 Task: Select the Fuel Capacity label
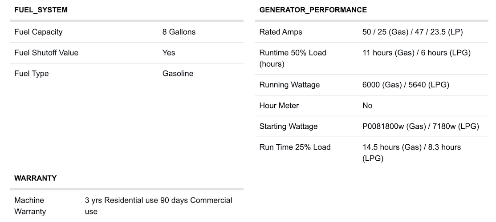point(38,32)
